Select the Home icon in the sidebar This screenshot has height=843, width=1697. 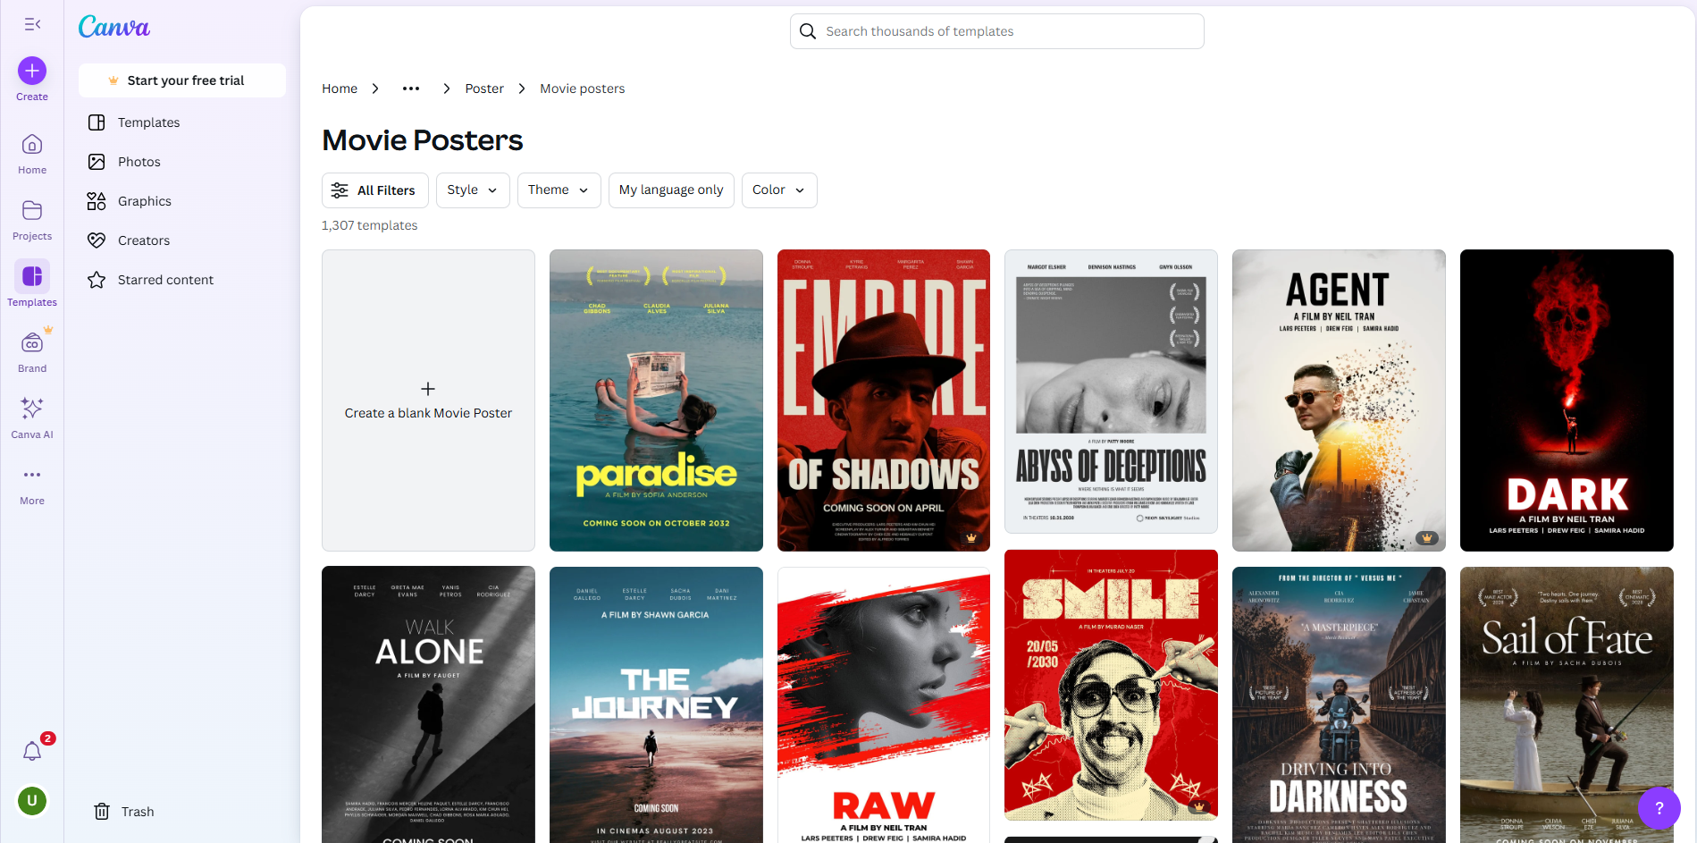tap(31, 152)
